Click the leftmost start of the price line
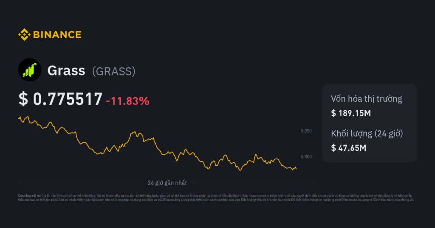Viewport: 435px width, 228px height. (19, 117)
